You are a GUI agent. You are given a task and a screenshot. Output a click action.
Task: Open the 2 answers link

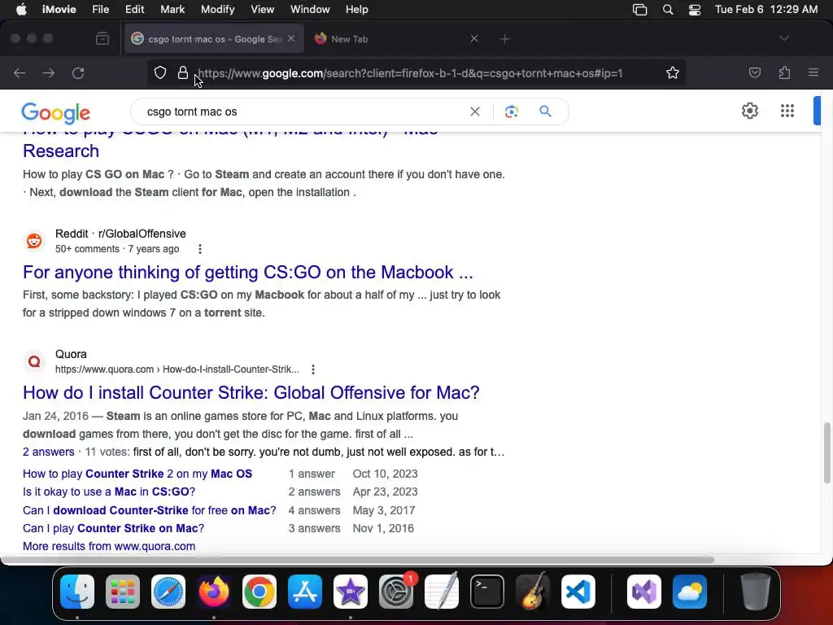48,452
